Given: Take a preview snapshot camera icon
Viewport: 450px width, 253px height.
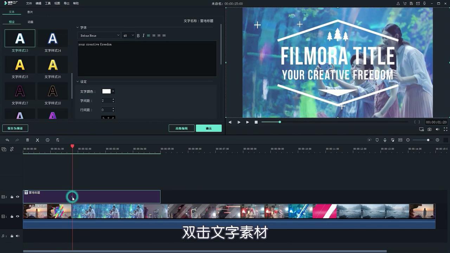Looking at the screenshot, I should point(430,129).
